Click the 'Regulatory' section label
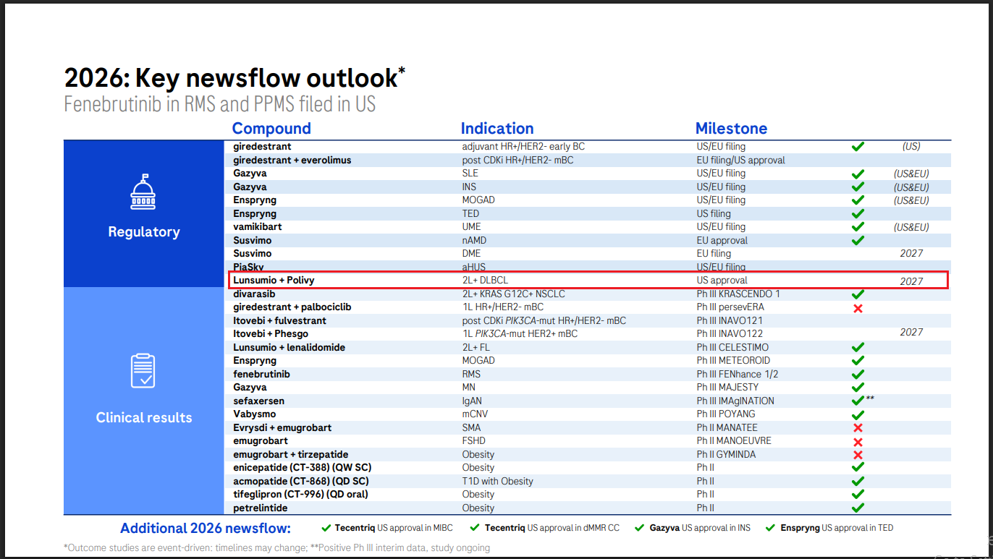This screenshot has height=559, width=993. [x=144, y=232]
